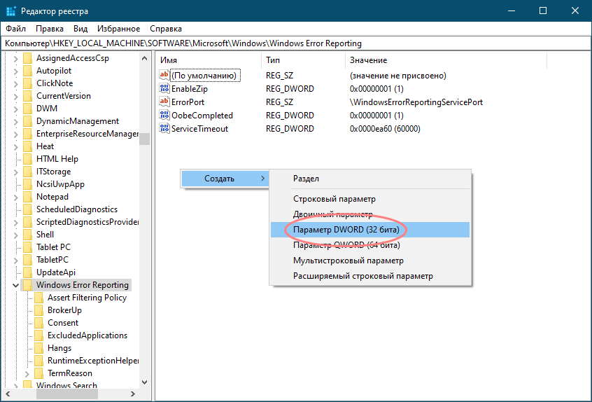The image size is (592, 402).
Task: Click the OobeCompleted value icon
Action: pos(164,116)
